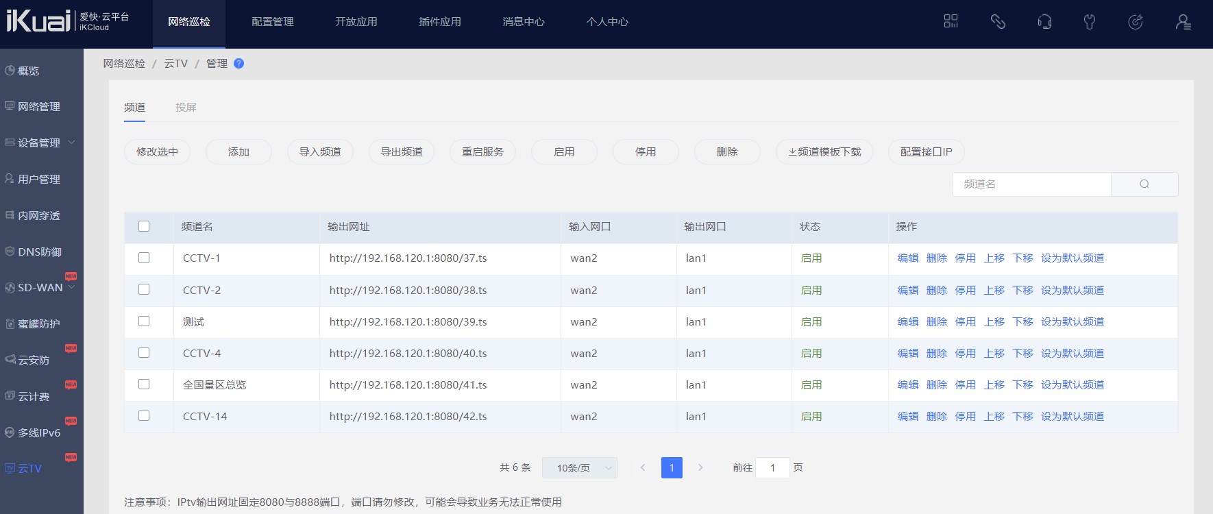Click 停用 for the 测试 row
This screenshot has width=1213, height=514.
click(966, 321)
